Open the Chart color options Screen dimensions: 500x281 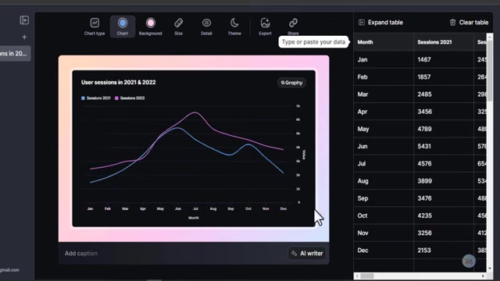(123, 27)
